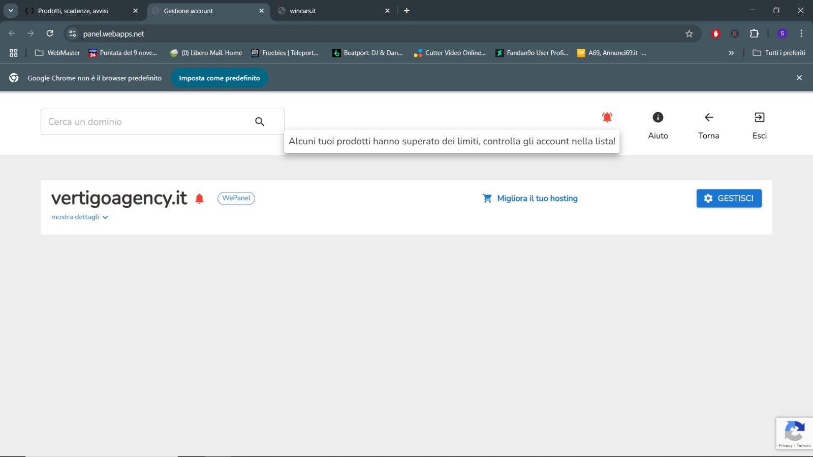Click the red ad-blocker extension icon
Viewport: 813px width, 457px height.
pyautogui.click(x=716, y=34)
